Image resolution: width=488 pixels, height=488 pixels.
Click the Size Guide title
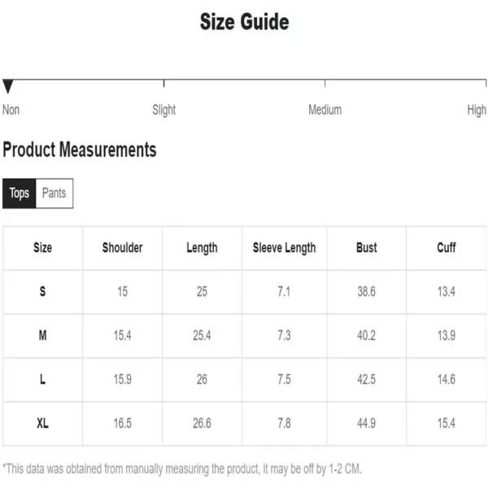(244, 22)
